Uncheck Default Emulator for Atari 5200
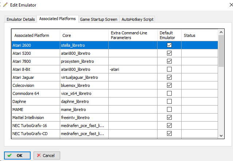Image resolution: width=233 pixels, height=161 pixels. 169,53
